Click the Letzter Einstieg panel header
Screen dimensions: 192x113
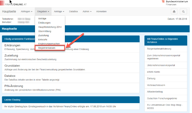[71, 100]
